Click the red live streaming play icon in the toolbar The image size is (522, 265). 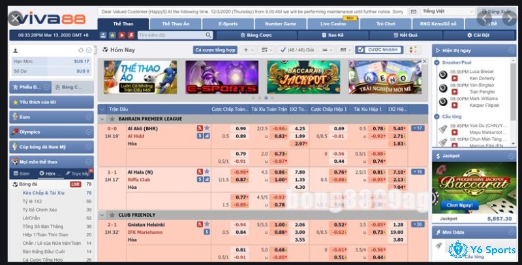(x=122, y=35)
